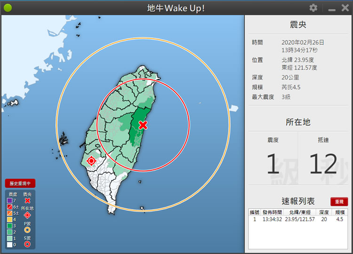Click the 13時34分17秒 time text
Image resolution: width=353 pixels, height=254 pixels.
tap(299, 50)
